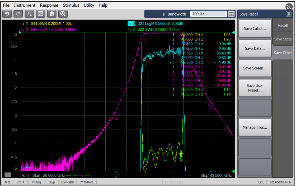Click the Swp status bar item
This screenshot has height=186, width=296.
51,182
